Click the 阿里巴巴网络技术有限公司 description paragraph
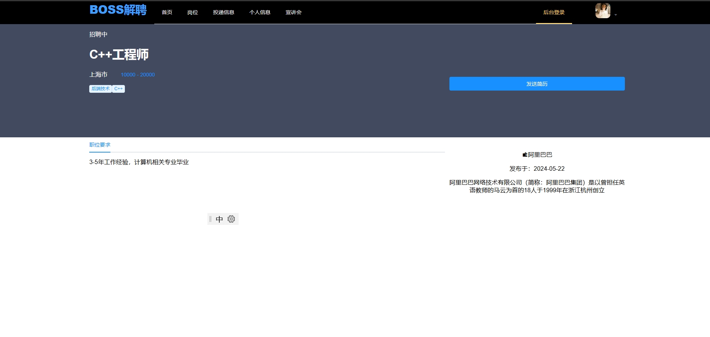This screenshot has width=710, height=337. coord(537,186)
